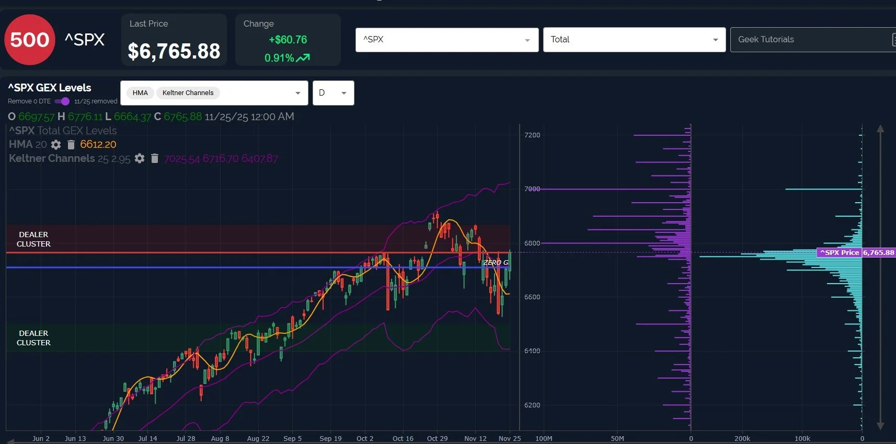This screenshot has width=896, height=444.
Task: Click the red 500 logo badge
Action: [x=29, y=40]
